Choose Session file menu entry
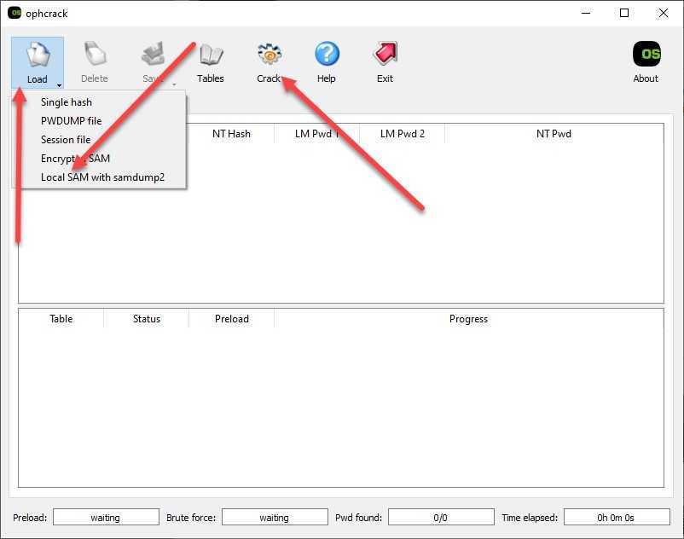 tap(66, 140)
